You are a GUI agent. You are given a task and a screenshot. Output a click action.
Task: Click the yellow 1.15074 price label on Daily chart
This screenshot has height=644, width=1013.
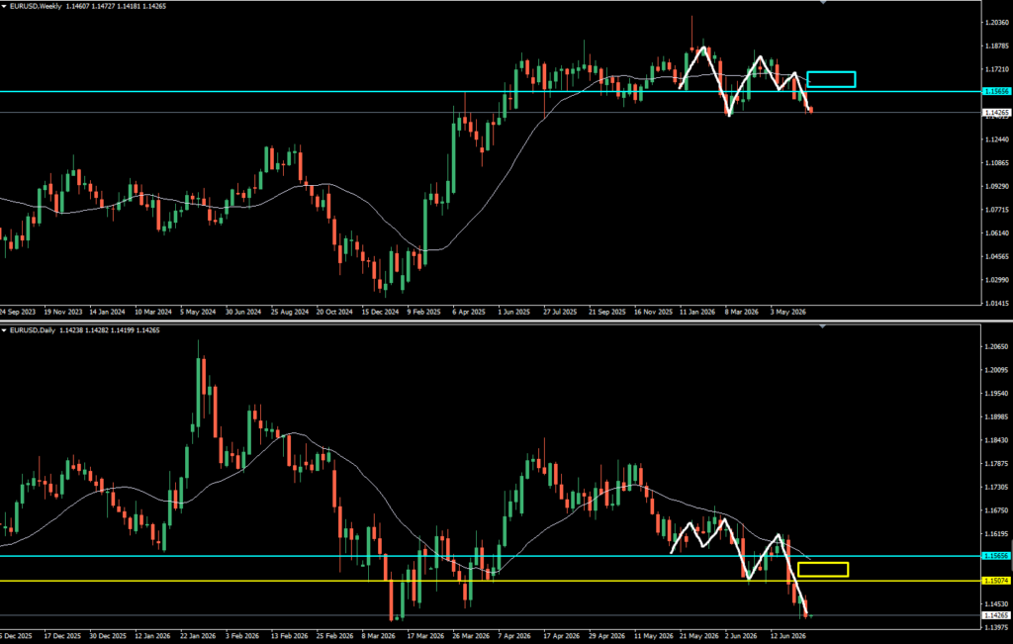click(995, 581)
